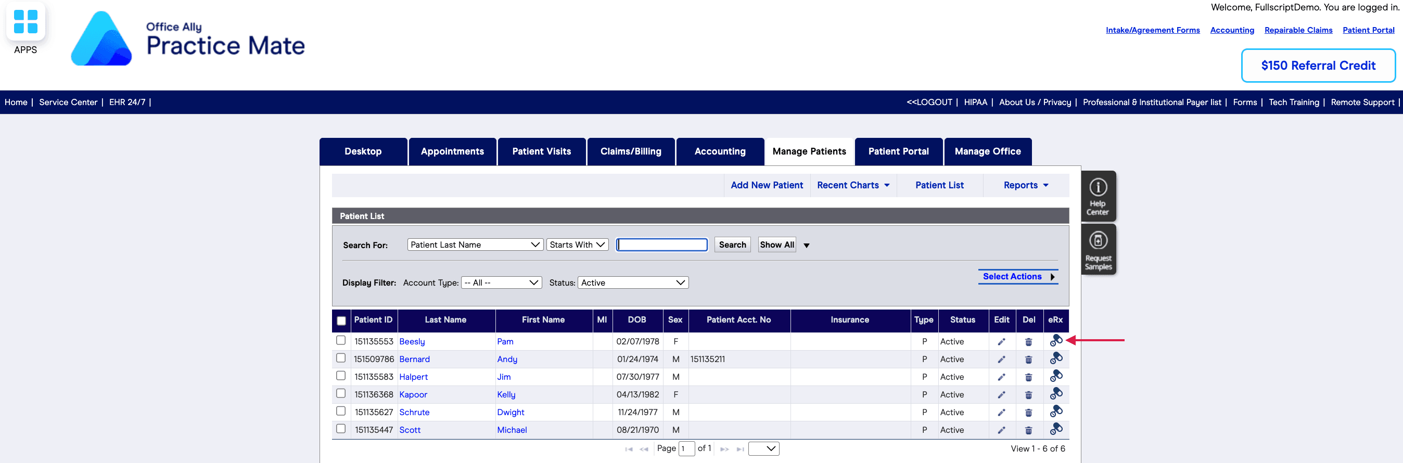Open eRx pills icon for Beesly

coord(1056,340)
